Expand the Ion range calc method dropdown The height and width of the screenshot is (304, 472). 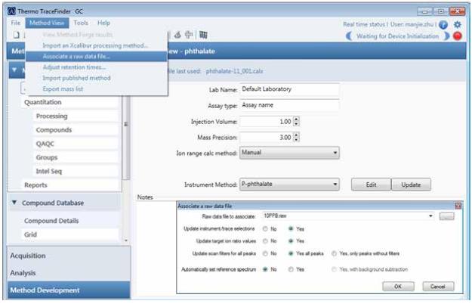pos(335,153)
